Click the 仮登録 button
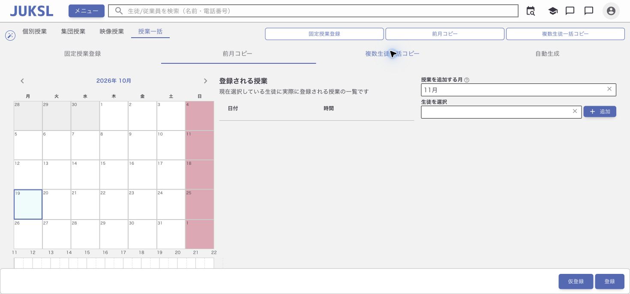 coord(576,282)
